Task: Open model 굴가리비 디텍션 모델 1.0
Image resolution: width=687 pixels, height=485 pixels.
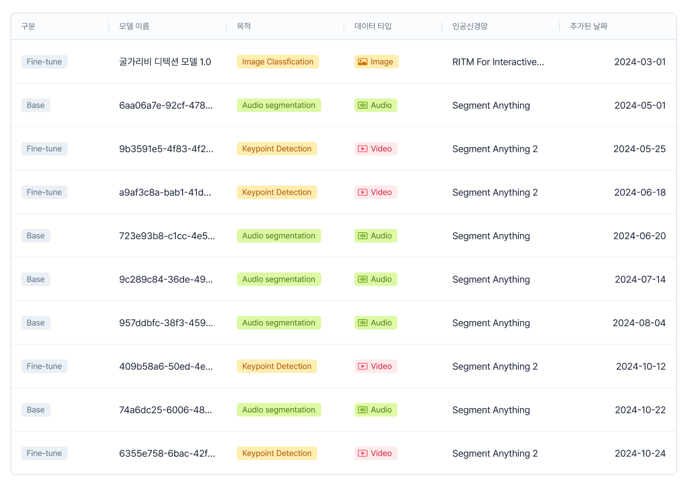Action: pos(165,62)
